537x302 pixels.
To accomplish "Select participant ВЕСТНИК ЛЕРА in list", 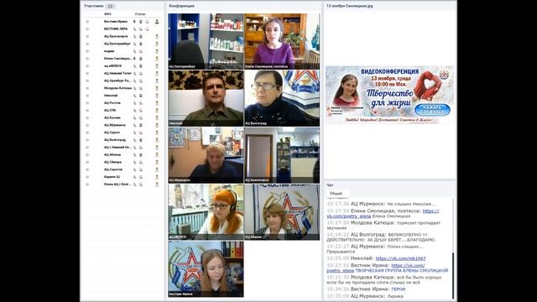I will pos(116,29).
